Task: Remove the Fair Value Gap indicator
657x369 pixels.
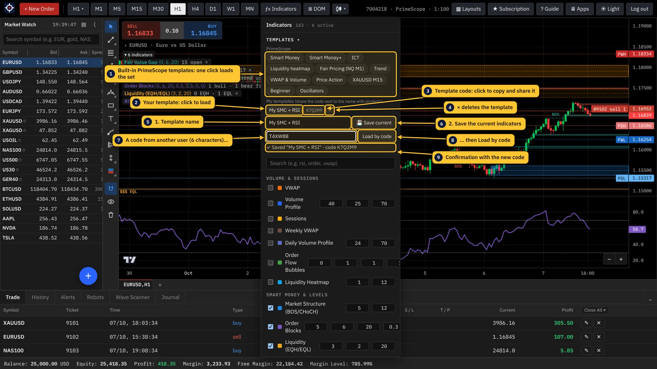Action: pos(206,62)
